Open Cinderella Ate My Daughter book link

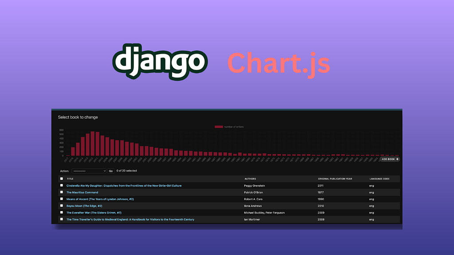[124, 185]
